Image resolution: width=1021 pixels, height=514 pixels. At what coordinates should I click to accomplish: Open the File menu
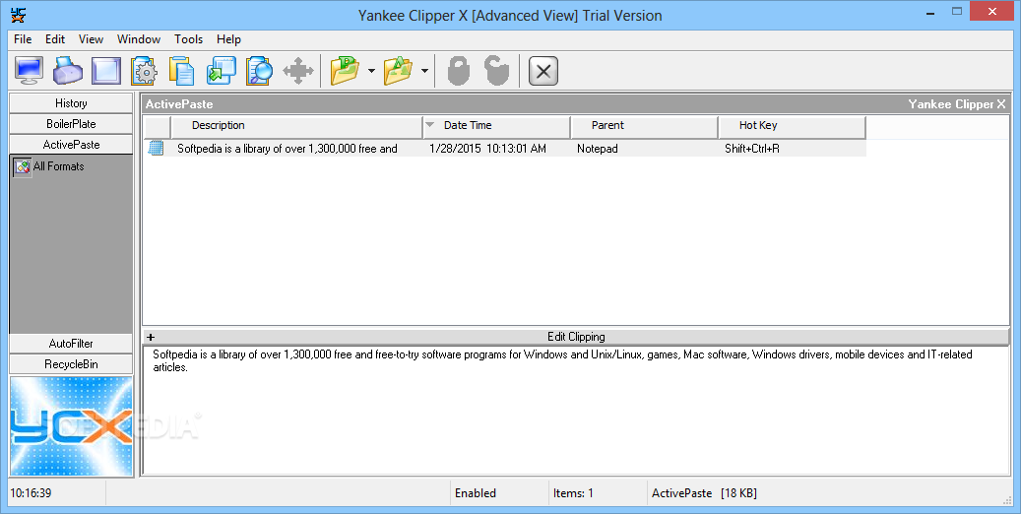coord(23,39)
